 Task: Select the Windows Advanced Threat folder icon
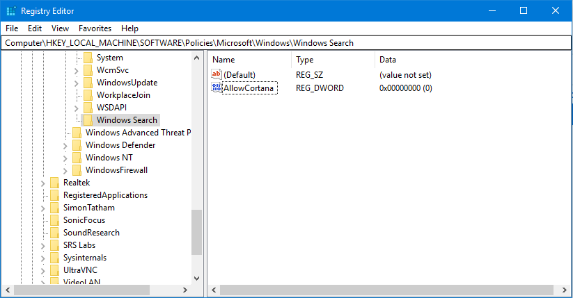click(x=77, y=133)
